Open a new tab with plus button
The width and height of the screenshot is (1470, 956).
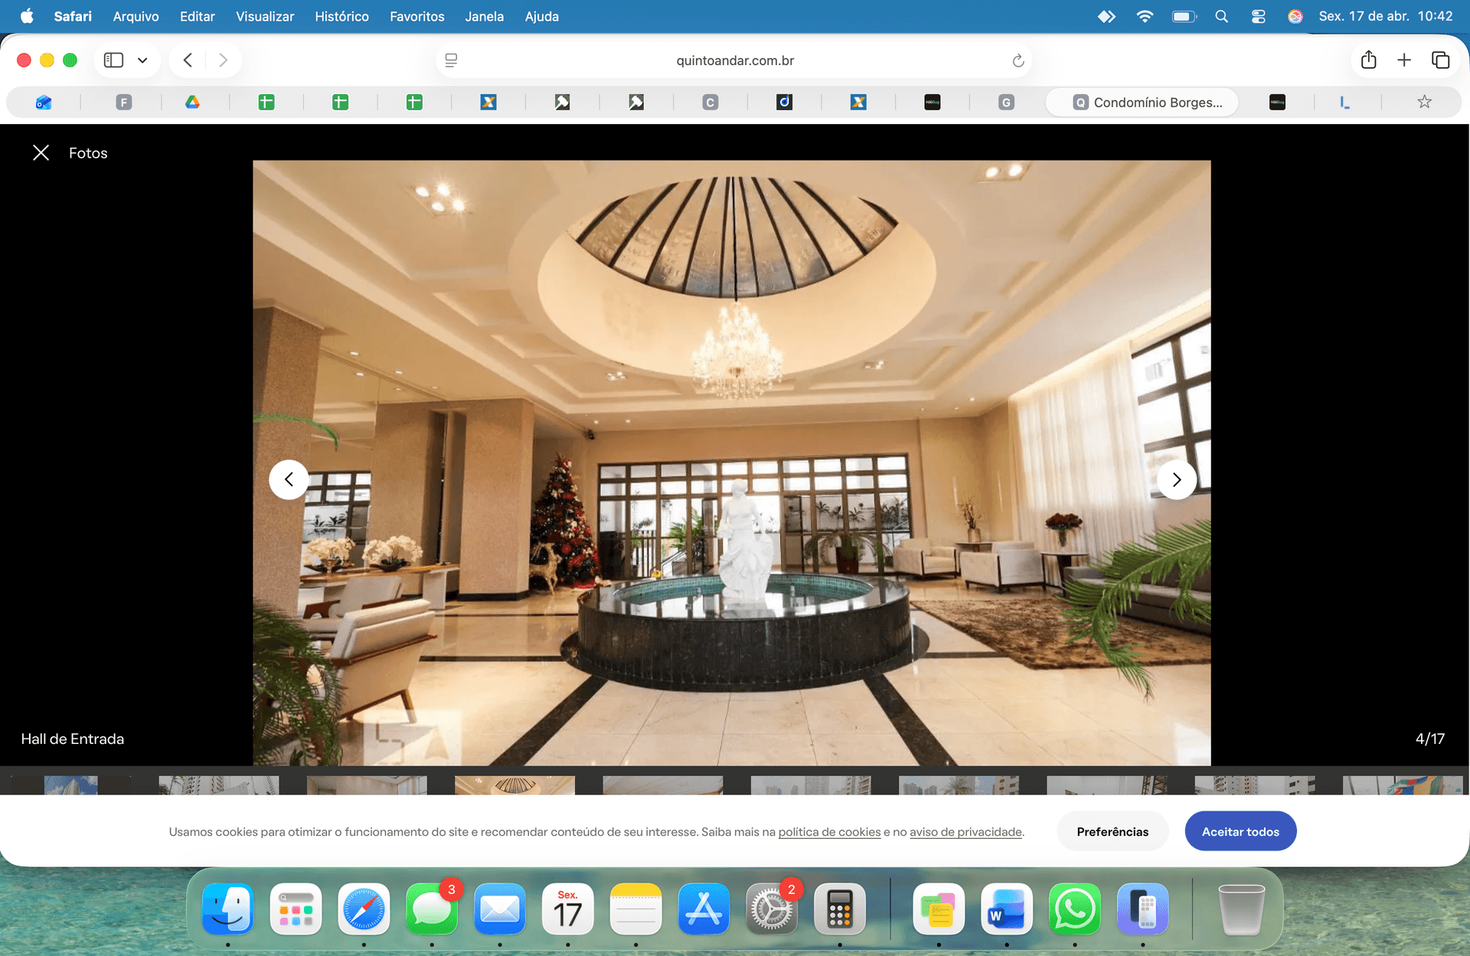click(1404, 60)
